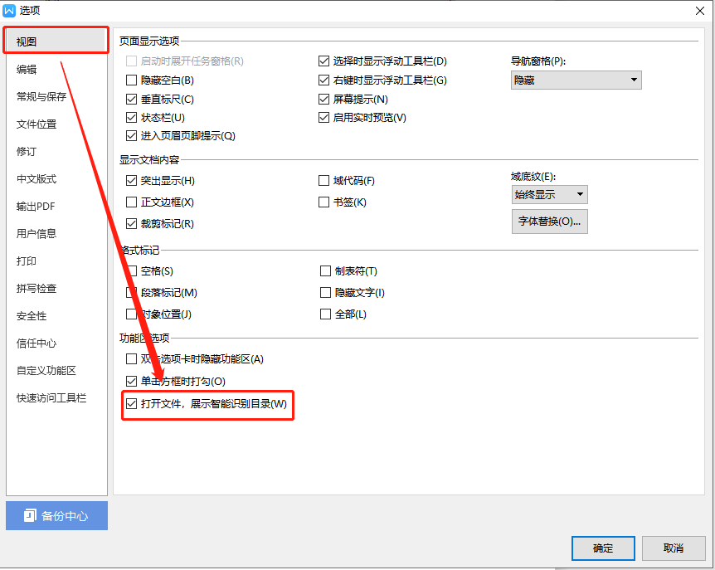This screenshot has width=715, height=570.
Task: Open the 字体替换(O)... font substitution dialog
Action: 549,222
